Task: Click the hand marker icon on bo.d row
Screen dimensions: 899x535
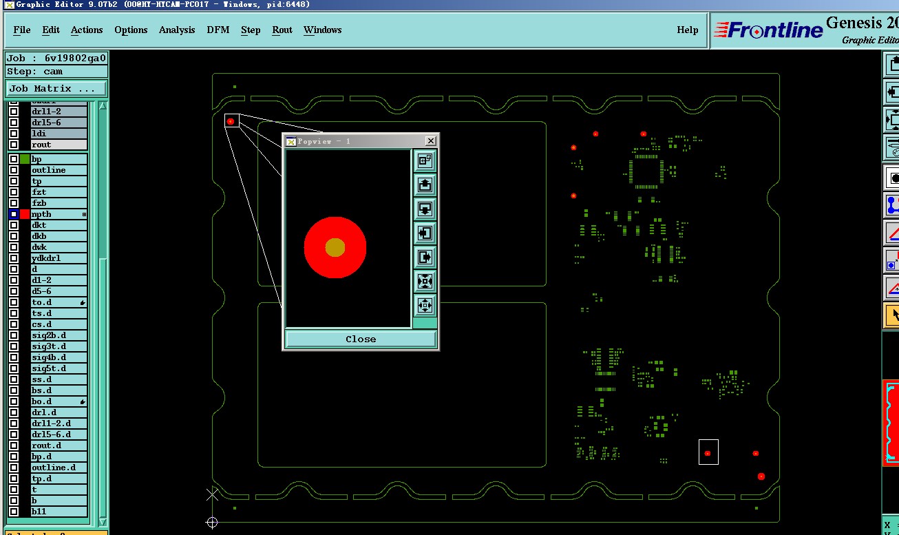Action: point(83,401)
